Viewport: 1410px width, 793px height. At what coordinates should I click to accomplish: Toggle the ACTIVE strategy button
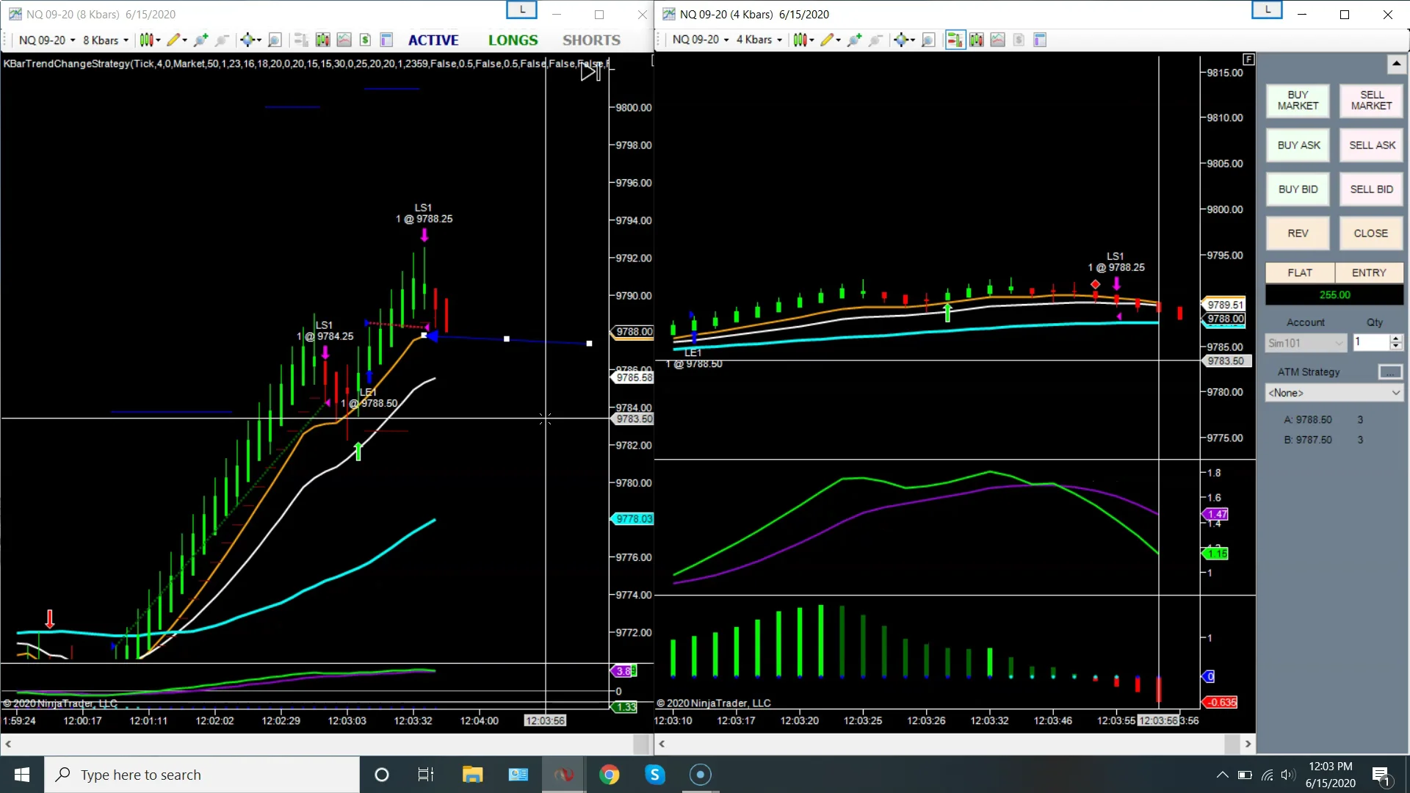[433, 40]
